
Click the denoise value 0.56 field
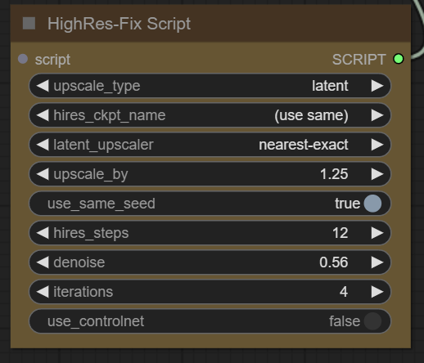pos(210,262)
